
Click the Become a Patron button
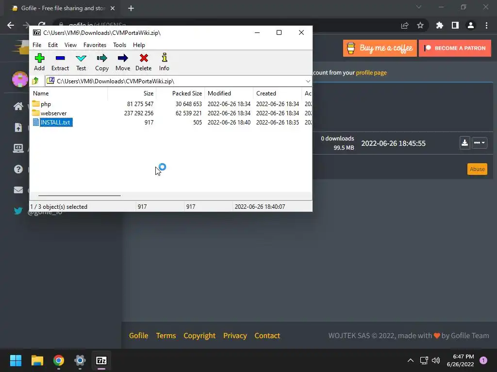(x=455, y=48)
